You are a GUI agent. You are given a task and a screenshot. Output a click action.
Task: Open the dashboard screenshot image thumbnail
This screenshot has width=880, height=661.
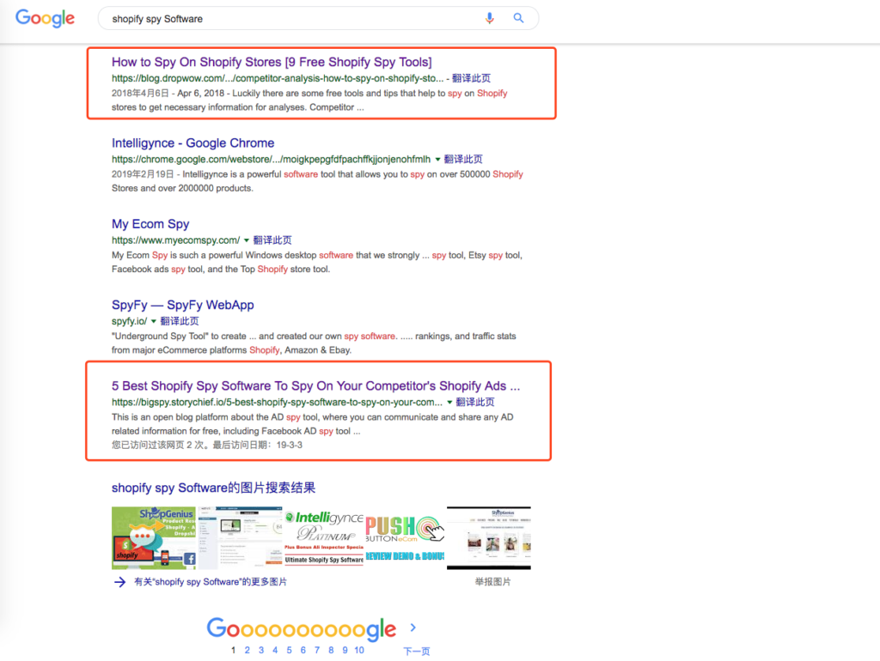click(x=241, y=538)
